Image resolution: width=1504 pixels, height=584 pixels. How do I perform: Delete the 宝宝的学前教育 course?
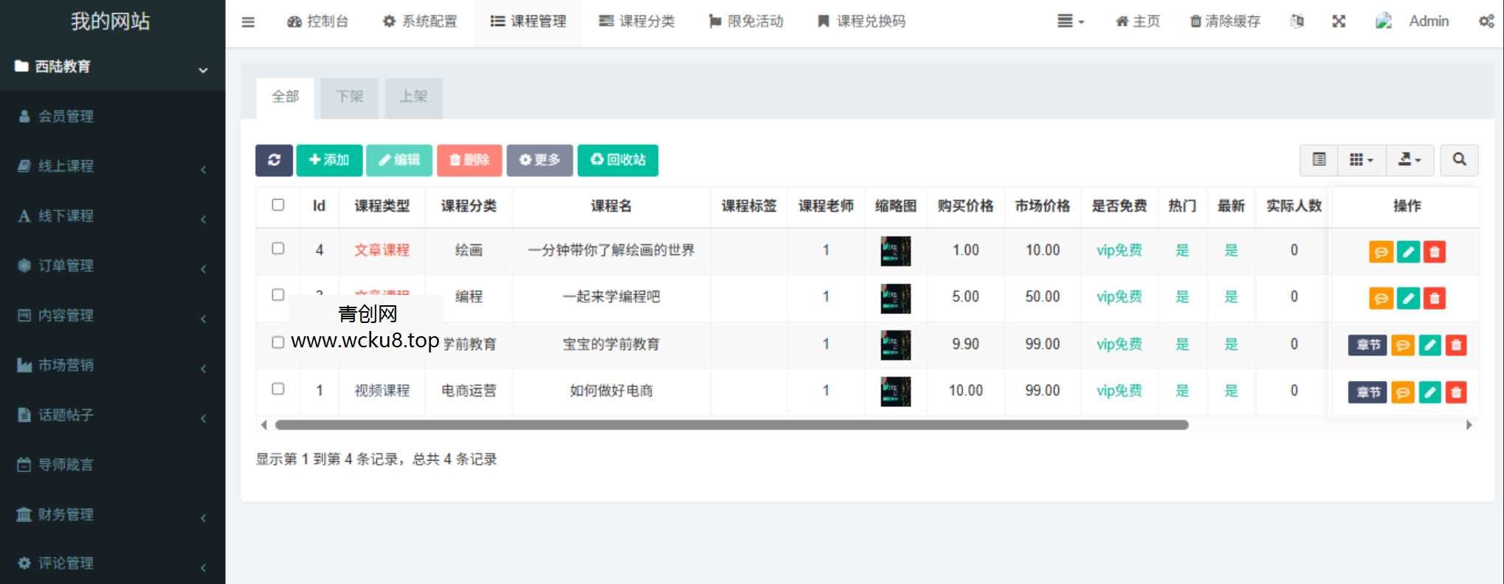tap(1456, 345)
